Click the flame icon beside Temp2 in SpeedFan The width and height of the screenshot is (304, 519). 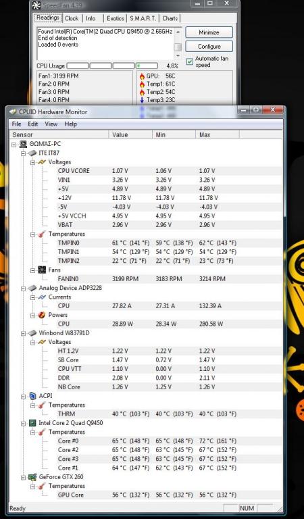point(143,92)
